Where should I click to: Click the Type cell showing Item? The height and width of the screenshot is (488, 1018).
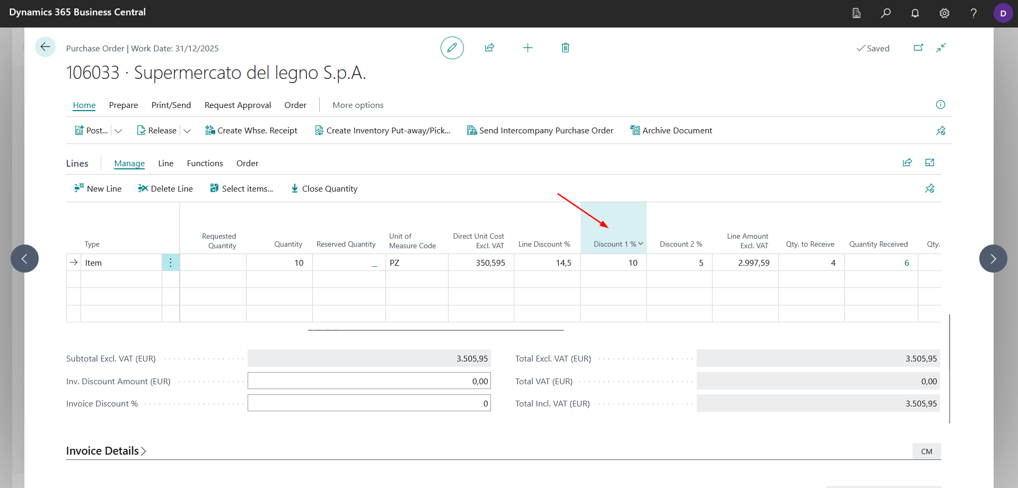click(121, 263)
